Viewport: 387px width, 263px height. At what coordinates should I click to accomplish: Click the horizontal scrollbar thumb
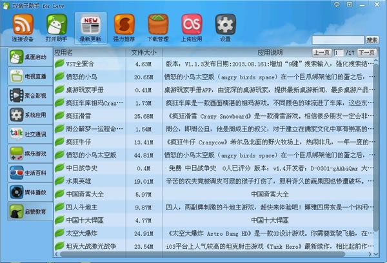pos(203,254)
